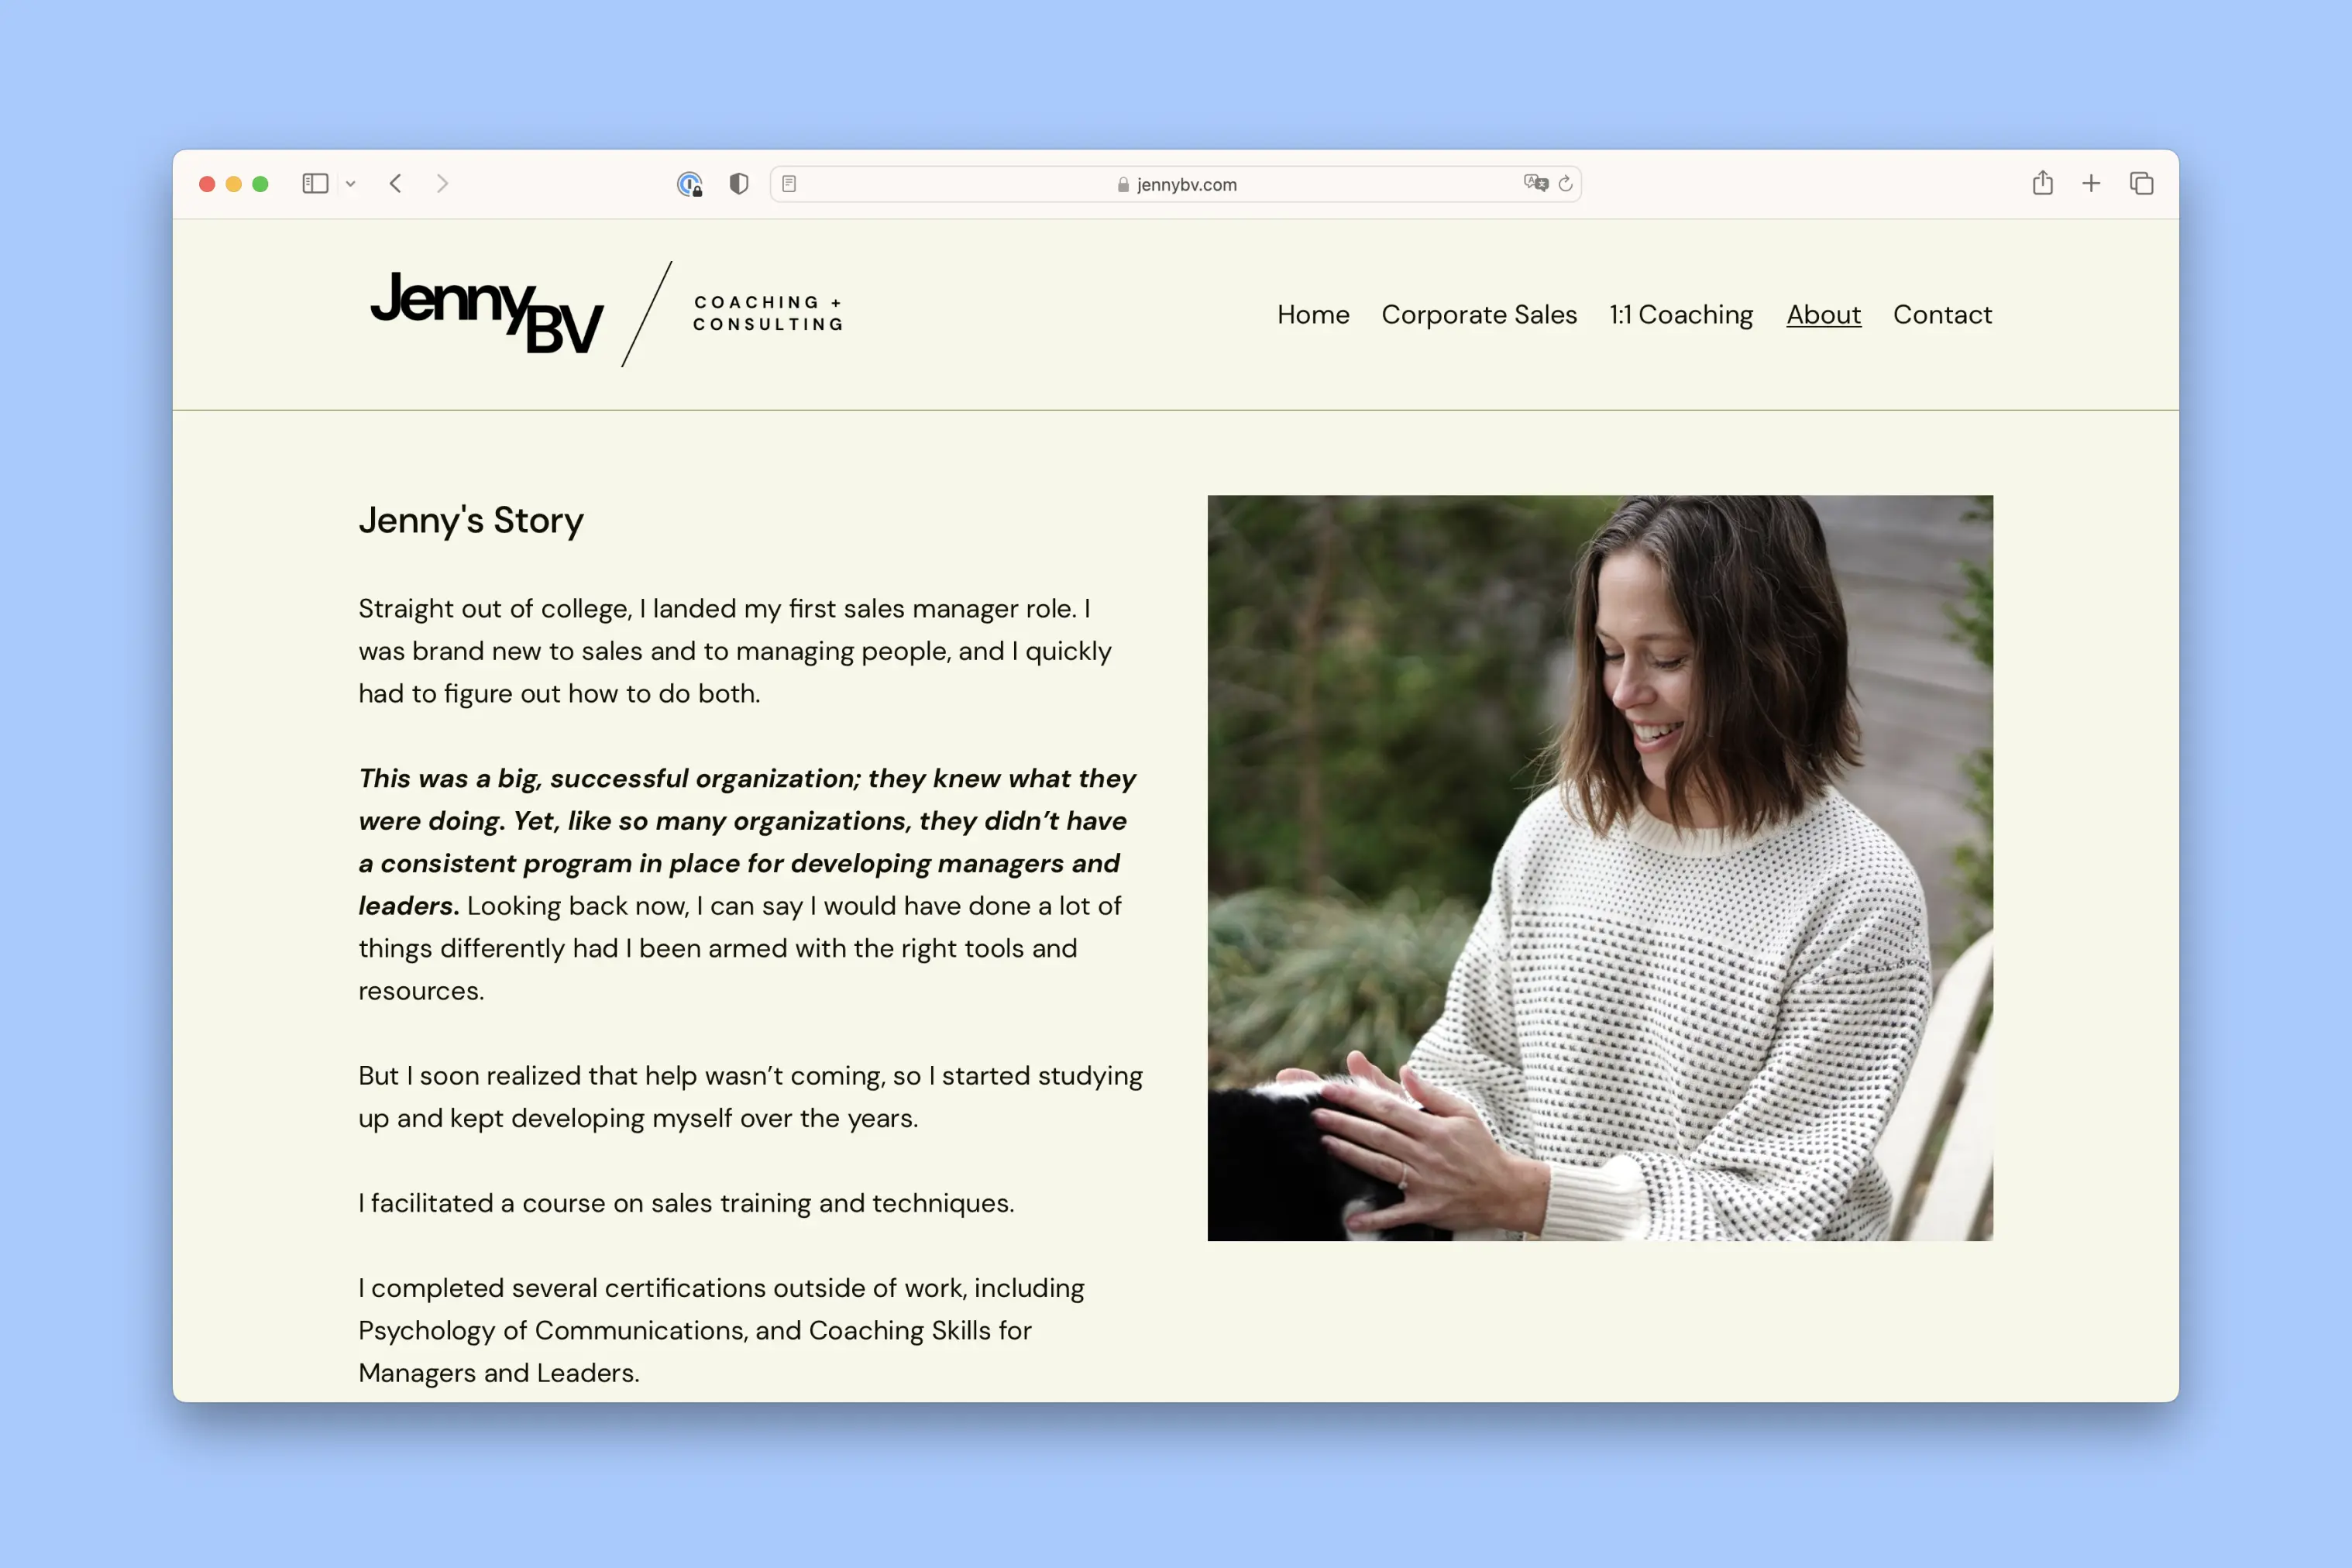
Task: Click the address bar lock icon
Action: 1116,184
